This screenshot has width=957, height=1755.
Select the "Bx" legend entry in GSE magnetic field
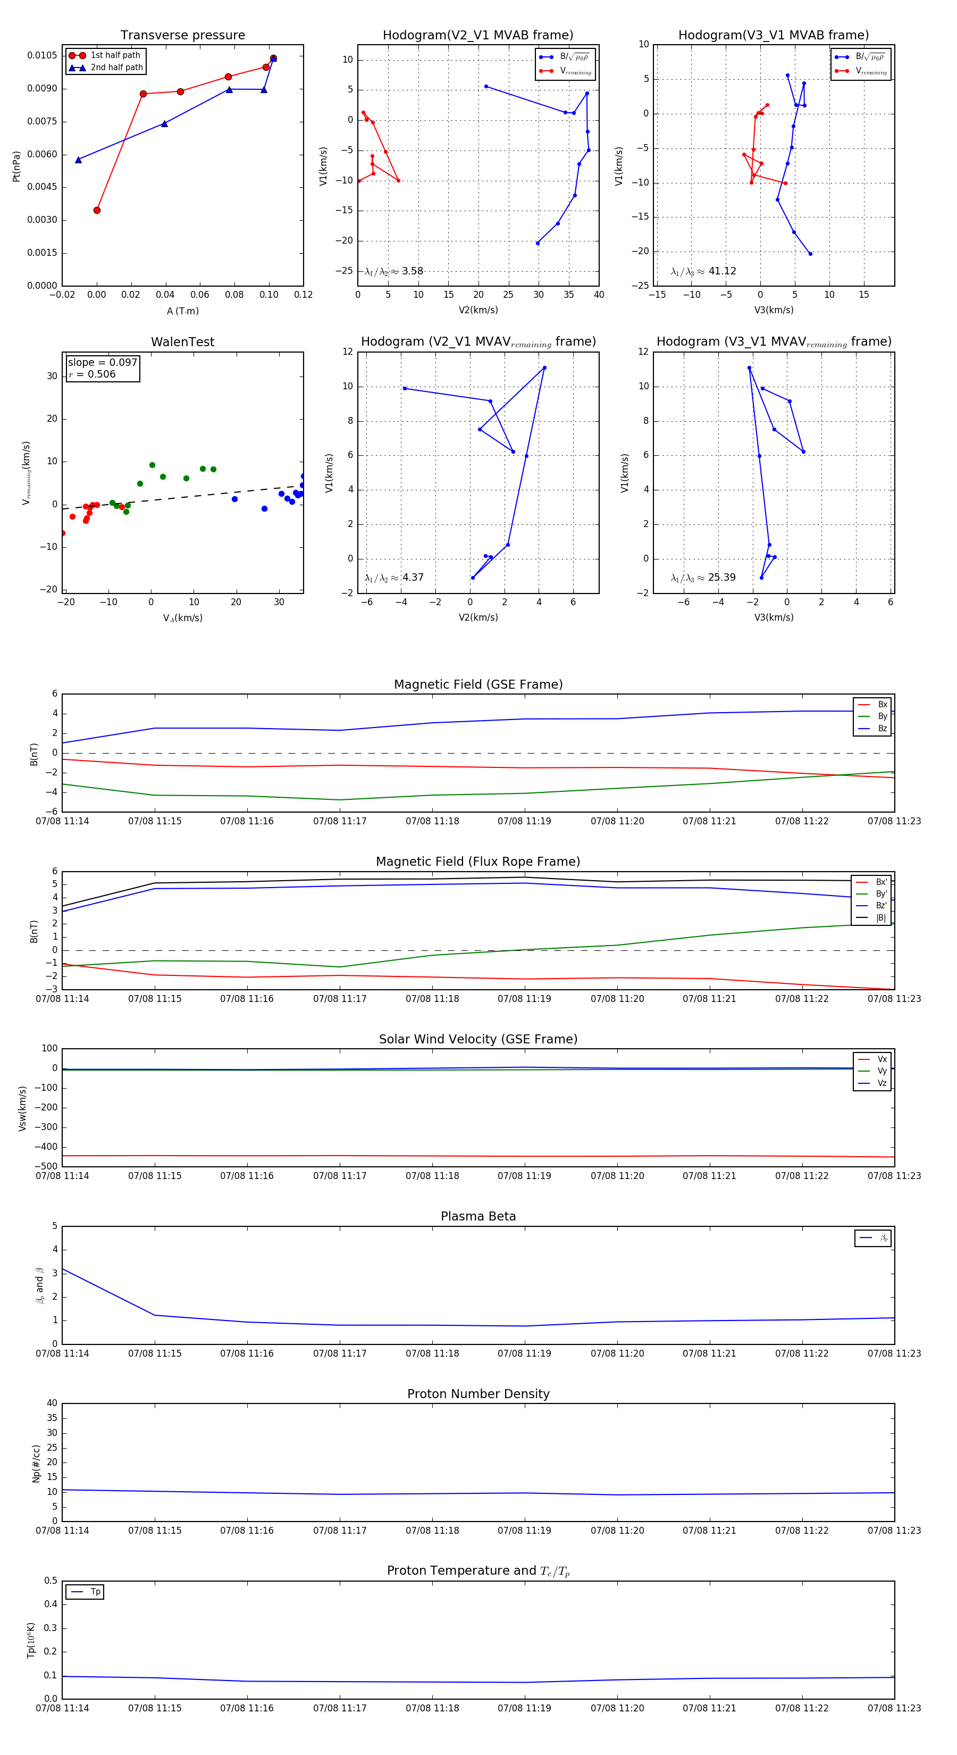tap(872, 705)
